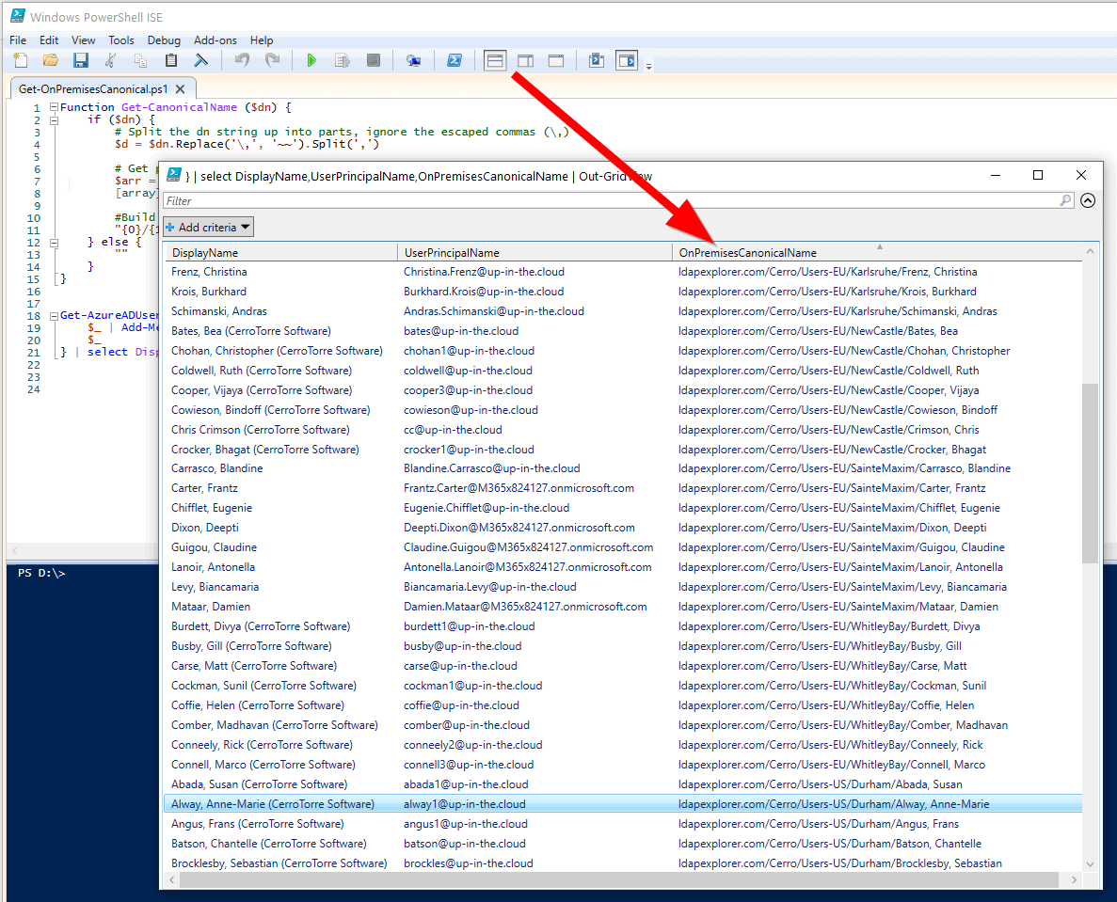Click the 'PS D:\>' console prompt
Viewport: 1117px width, 902px height.
pos(41,573)
